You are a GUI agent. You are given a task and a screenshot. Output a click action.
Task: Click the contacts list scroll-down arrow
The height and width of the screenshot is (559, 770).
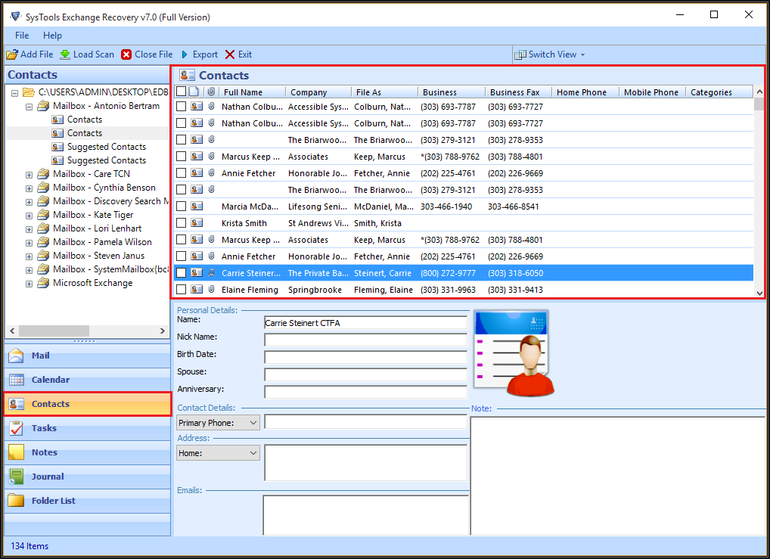pyautogui.click(x=759, y=293)
